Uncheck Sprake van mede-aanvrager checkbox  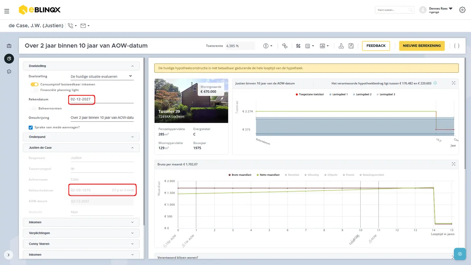click(31, 127)
